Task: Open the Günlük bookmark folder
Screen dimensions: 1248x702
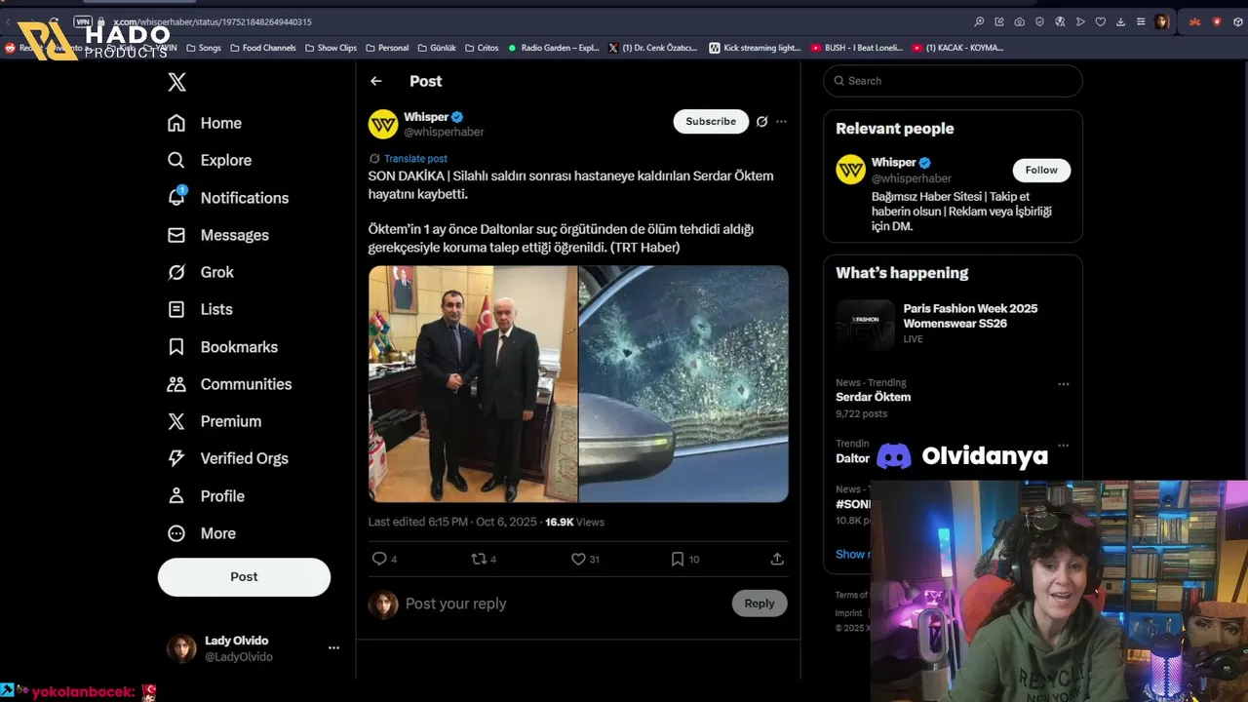Action: point(437,48)
